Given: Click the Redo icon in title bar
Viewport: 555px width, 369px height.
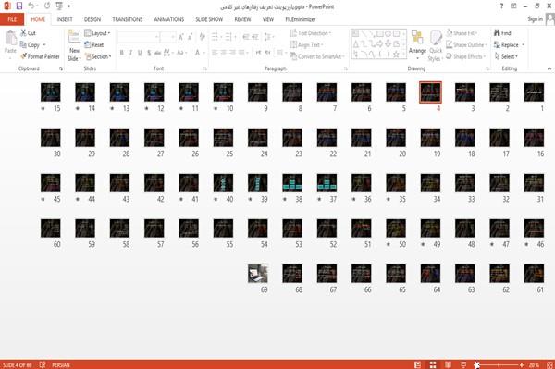Looking at the screenshot, I should [47, 6].
